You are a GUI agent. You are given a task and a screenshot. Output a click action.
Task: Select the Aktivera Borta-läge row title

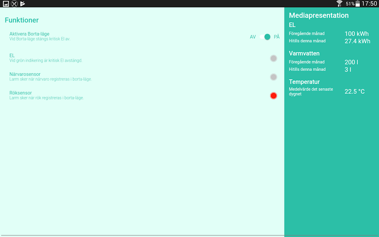(x=29, y=34)
